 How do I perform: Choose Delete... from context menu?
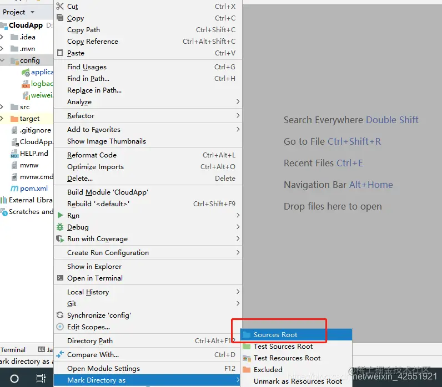click(148, 178)
